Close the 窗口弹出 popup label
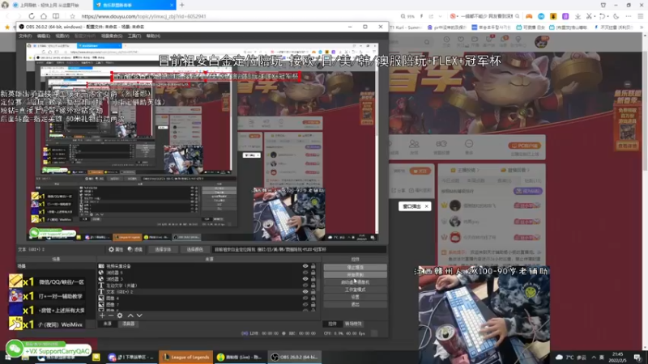This screenshot has height=364, width=648. pos(426,206)
